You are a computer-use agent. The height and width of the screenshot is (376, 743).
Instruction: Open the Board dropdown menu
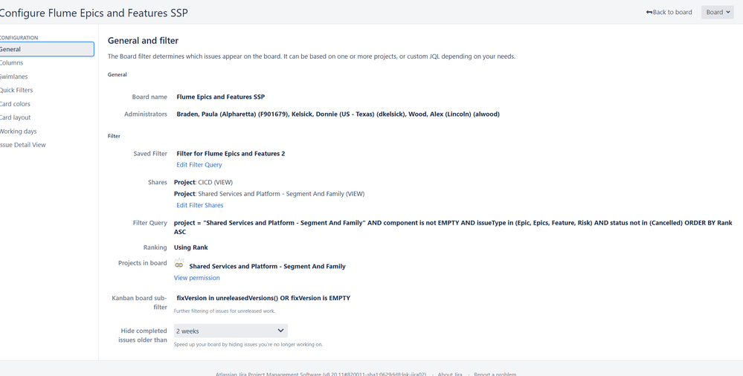[718, 13]
